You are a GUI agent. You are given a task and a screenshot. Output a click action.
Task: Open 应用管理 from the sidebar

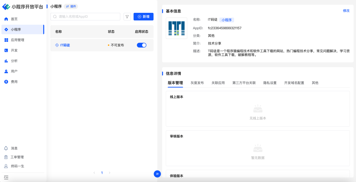tap(17, 40)
